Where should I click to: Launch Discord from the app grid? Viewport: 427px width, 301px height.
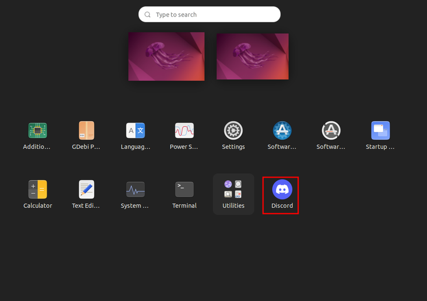point(281,188)
